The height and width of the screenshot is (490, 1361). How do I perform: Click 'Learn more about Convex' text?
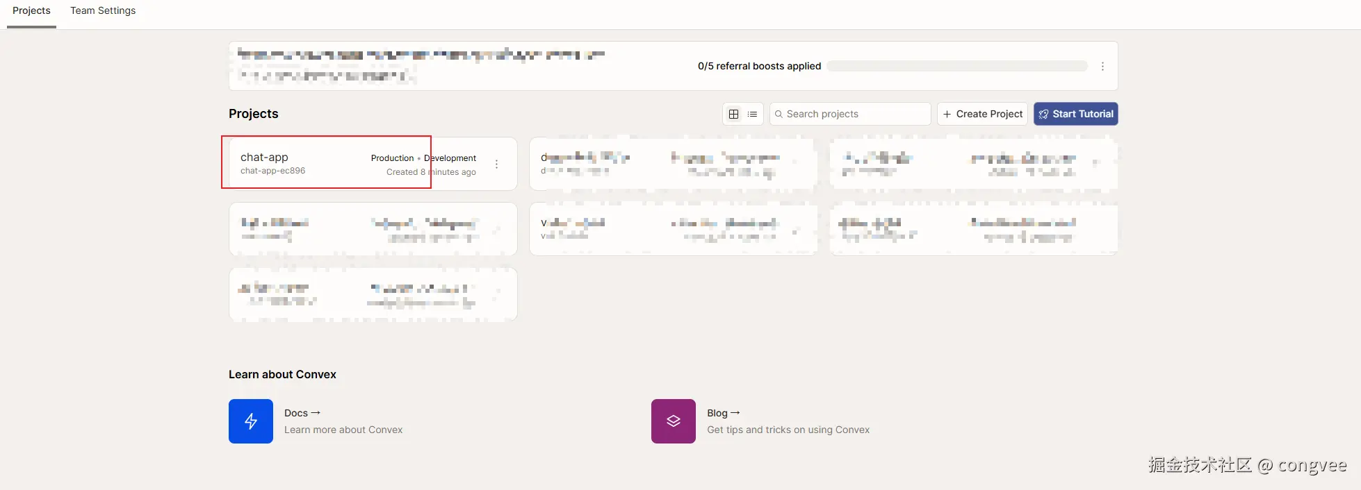[343, 430]
